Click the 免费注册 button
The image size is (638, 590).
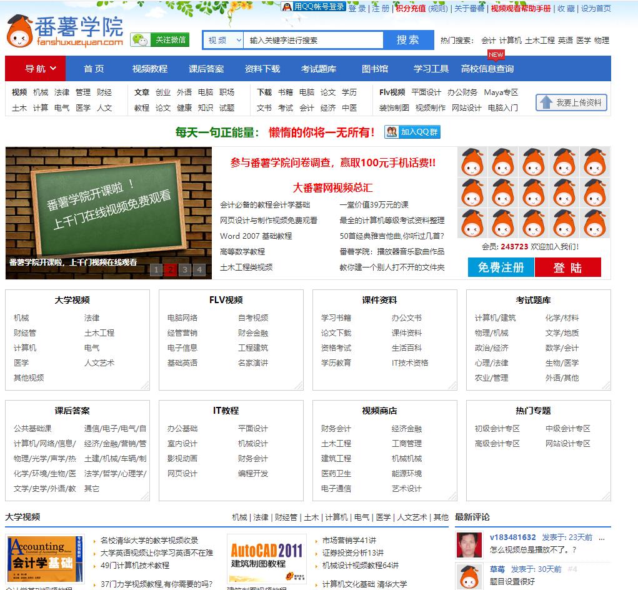501,267
